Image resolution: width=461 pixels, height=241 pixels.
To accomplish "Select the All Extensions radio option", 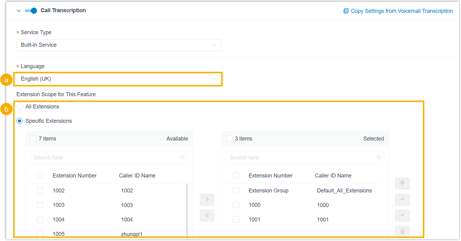I will click(x=20, y=107).
